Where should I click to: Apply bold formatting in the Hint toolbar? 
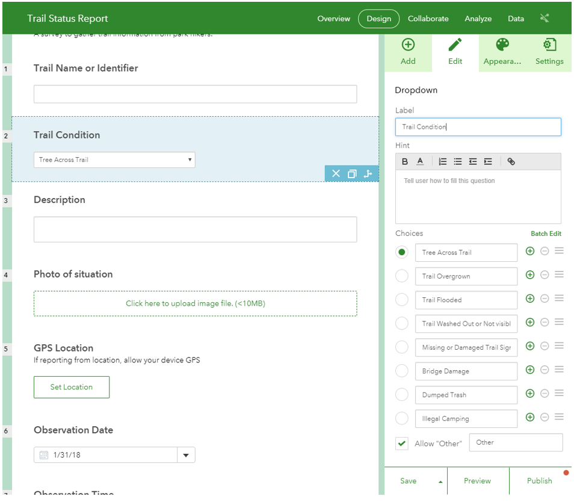click(405, 161)
